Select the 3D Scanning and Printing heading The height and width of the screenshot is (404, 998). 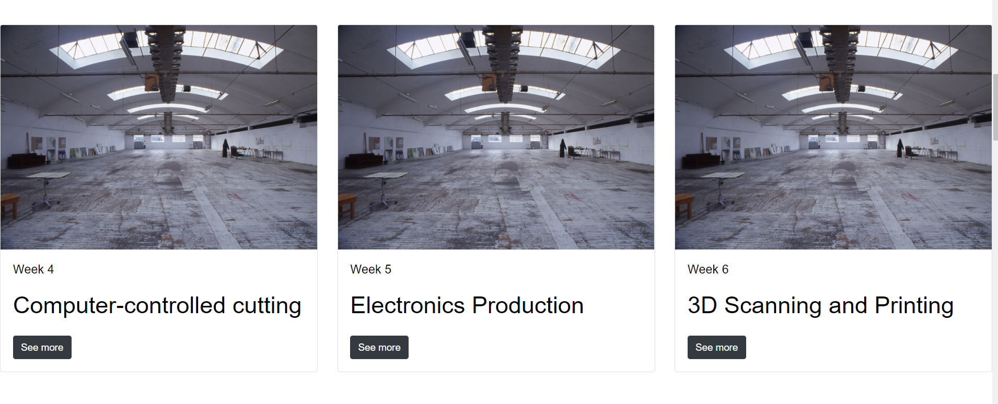820,305
